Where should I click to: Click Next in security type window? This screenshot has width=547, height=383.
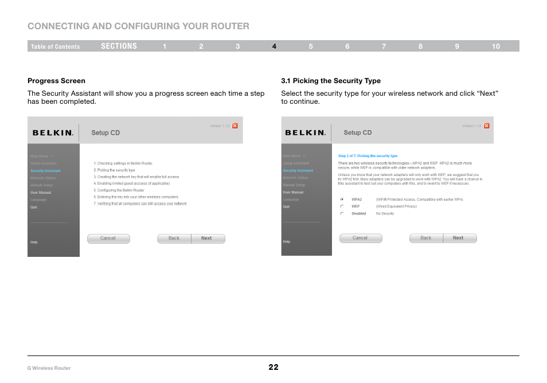(x=460, y=238)
